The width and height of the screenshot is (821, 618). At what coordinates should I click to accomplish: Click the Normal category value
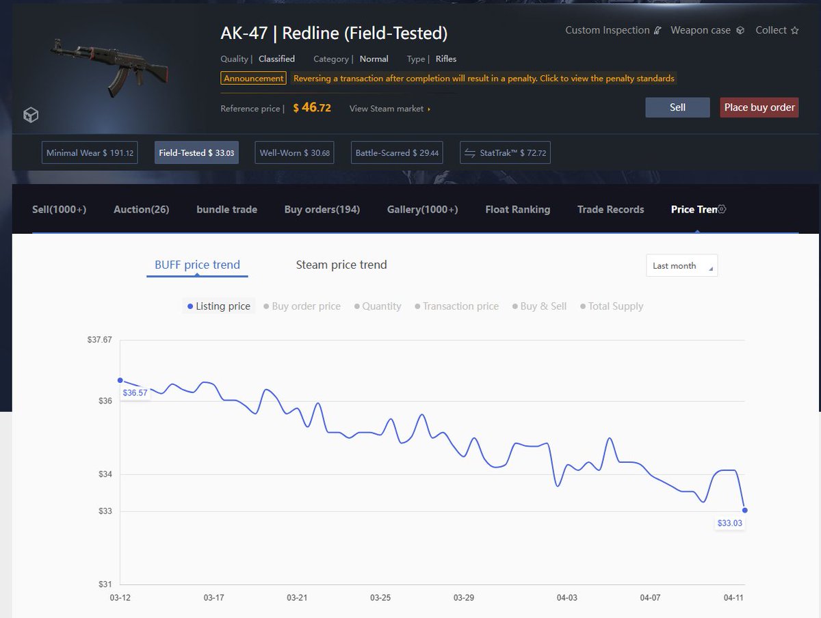374,59
